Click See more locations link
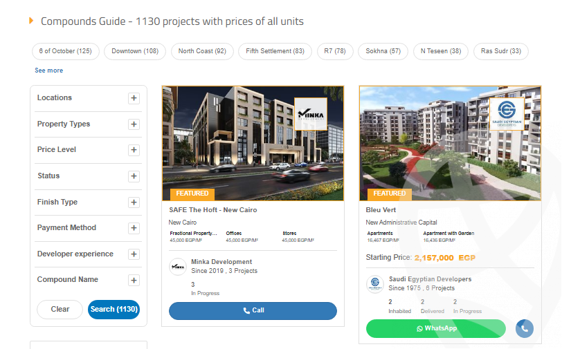The width and height of the screenshot is (562, 349). [x=48, y=70]
